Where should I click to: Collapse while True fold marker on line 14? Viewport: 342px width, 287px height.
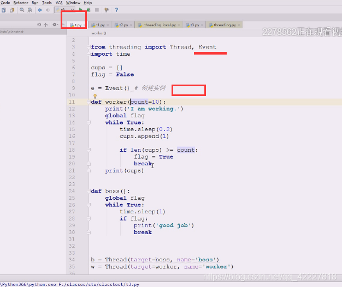(89, 123)
